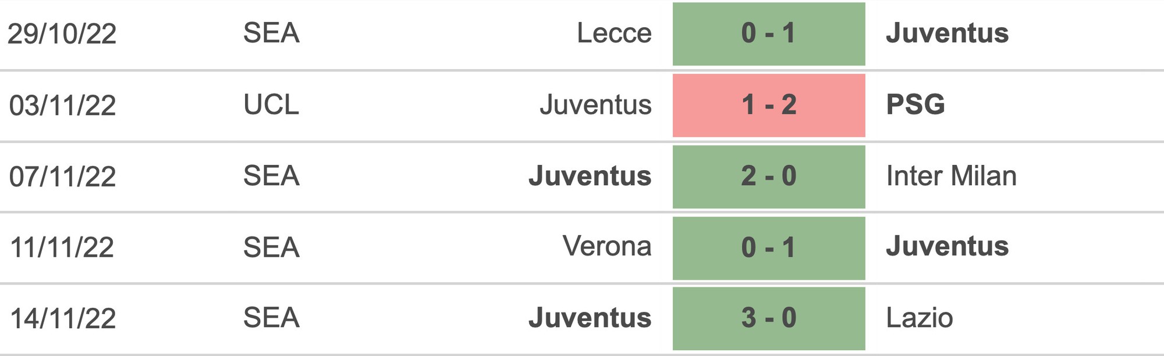Click the UCL competition label

[271, 105]
